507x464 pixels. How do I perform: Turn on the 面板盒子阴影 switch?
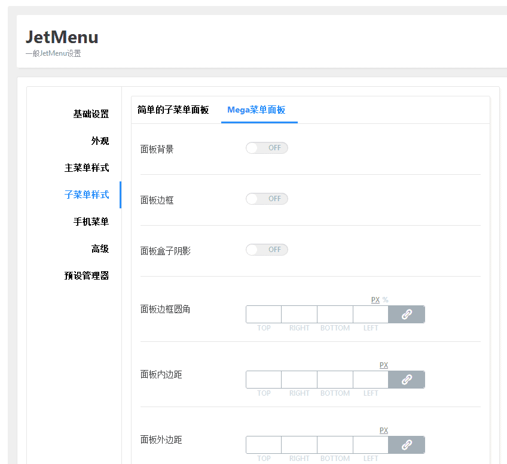click(267, 250)
